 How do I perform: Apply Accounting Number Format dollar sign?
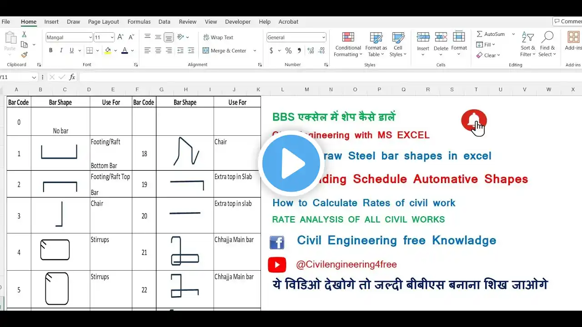[271, 50]
